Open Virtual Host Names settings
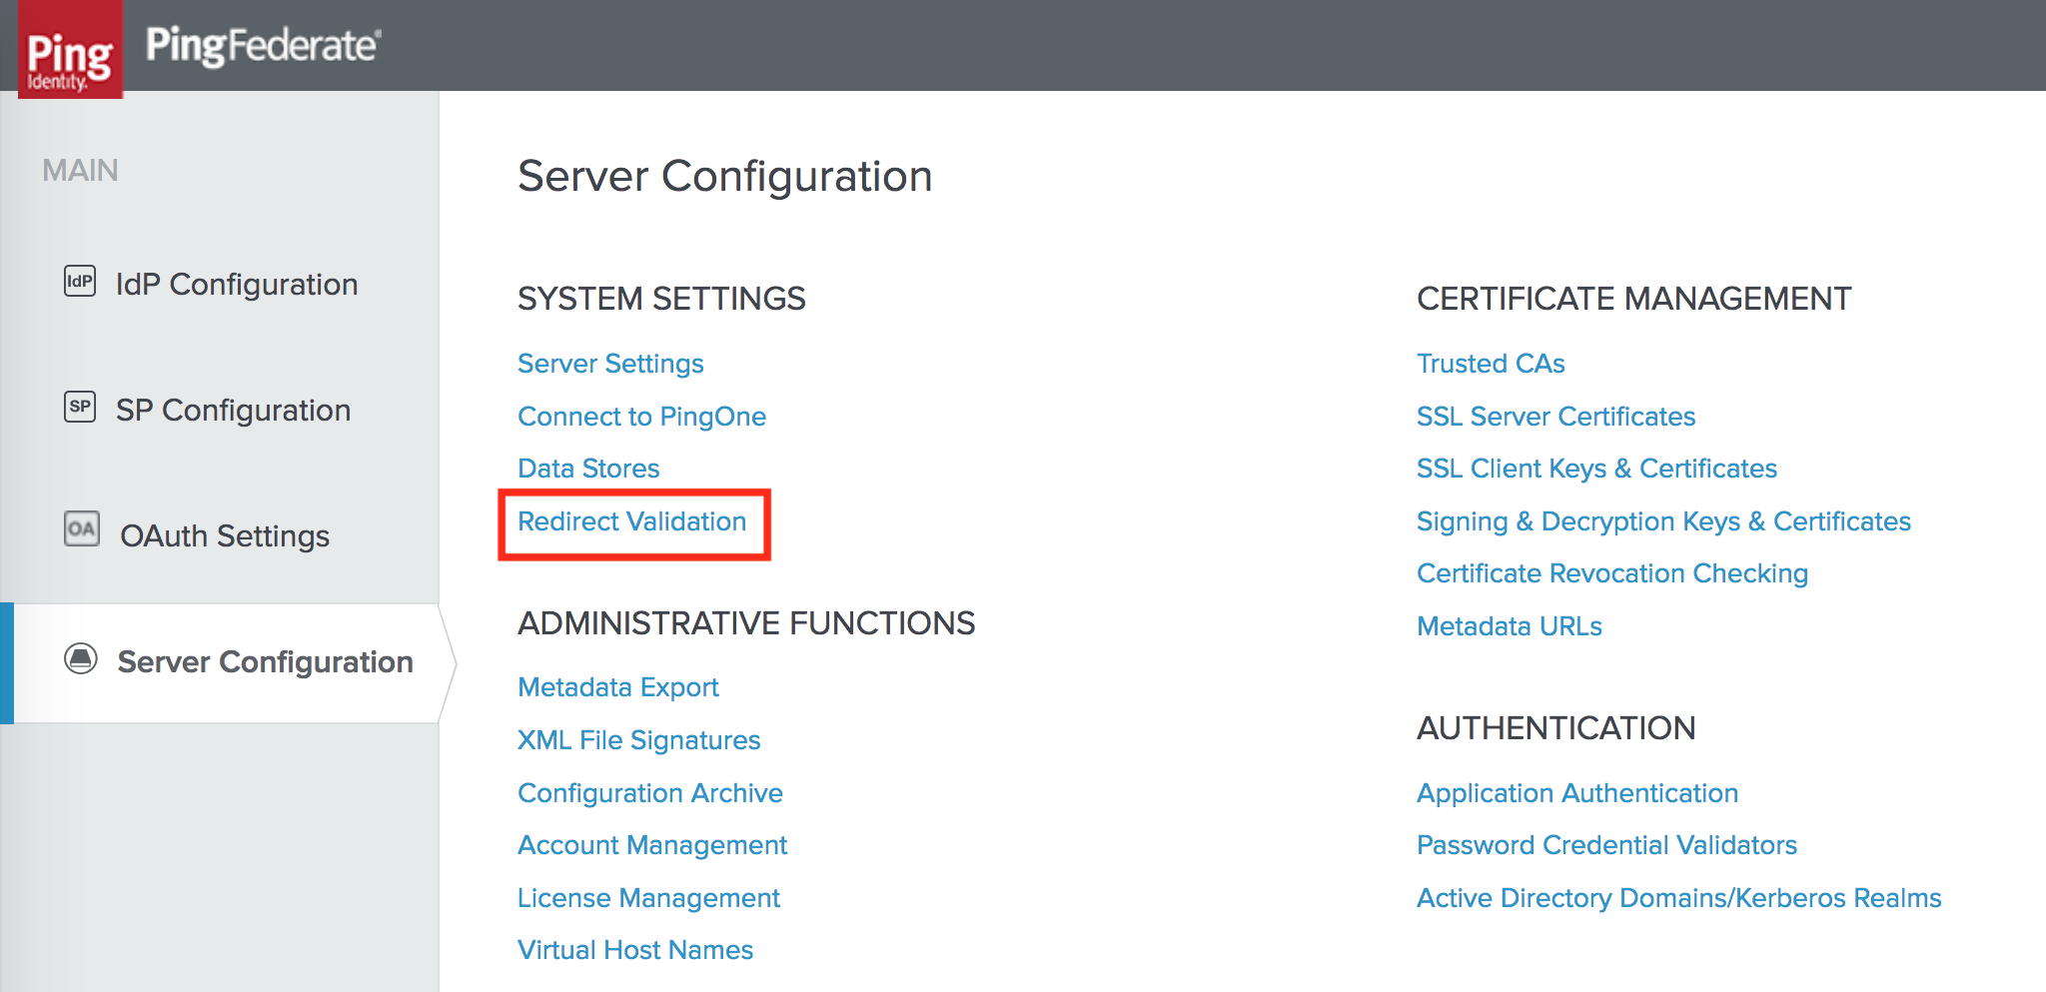Screen dimensions: 2046x992 634,949
